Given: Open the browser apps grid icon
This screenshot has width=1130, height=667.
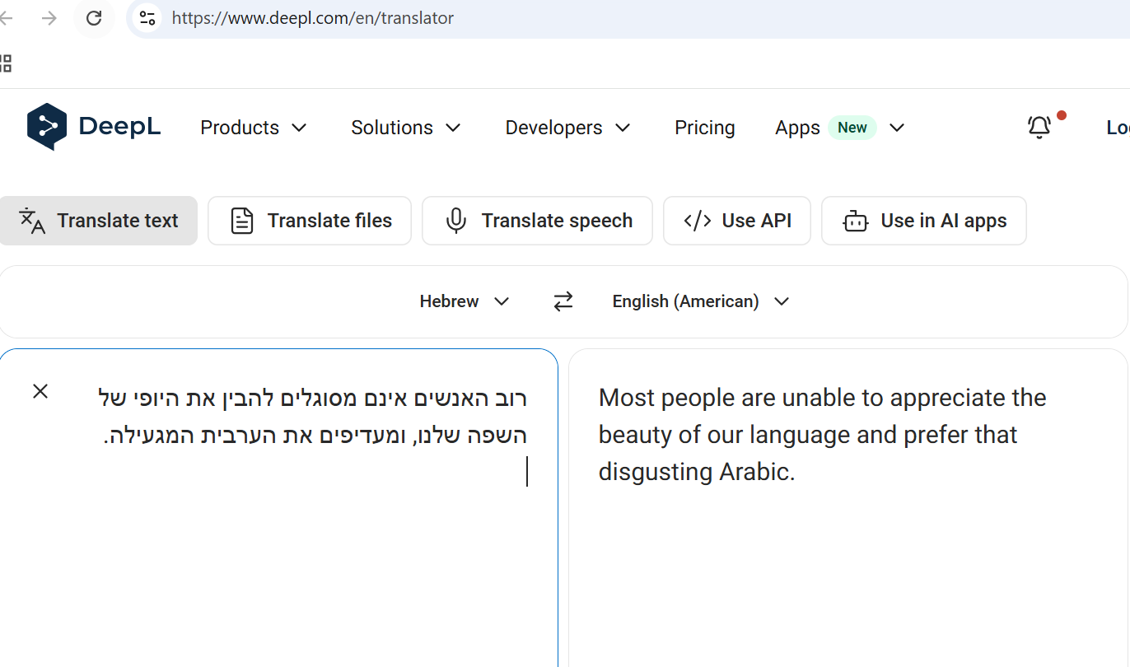Looking at the screenshot, I should (5, 63).
